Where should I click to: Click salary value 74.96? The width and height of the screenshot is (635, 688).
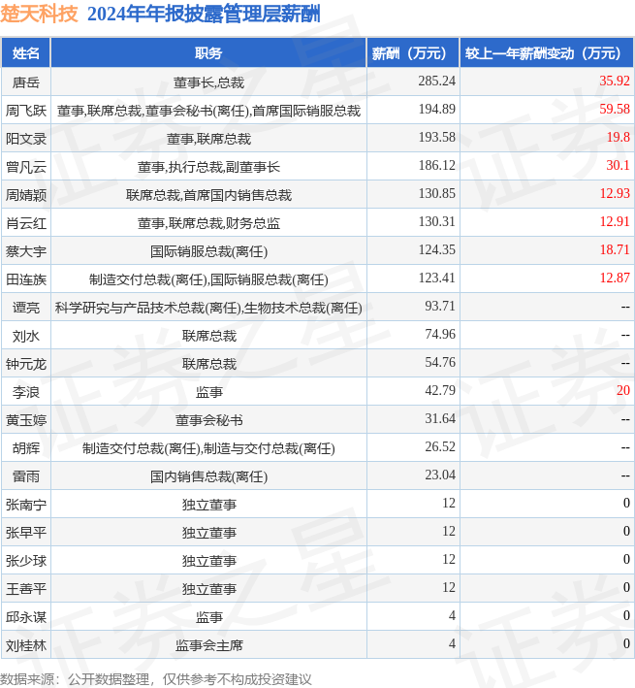(440, 334)
